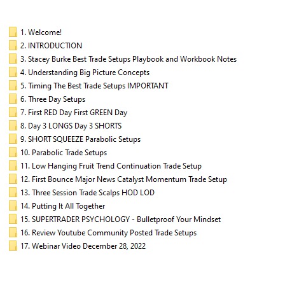The height and width of the screenshot is (292, 292).
Task: Click folder icon of First Bounce Major News row
Action: click(x=13, y=179)
